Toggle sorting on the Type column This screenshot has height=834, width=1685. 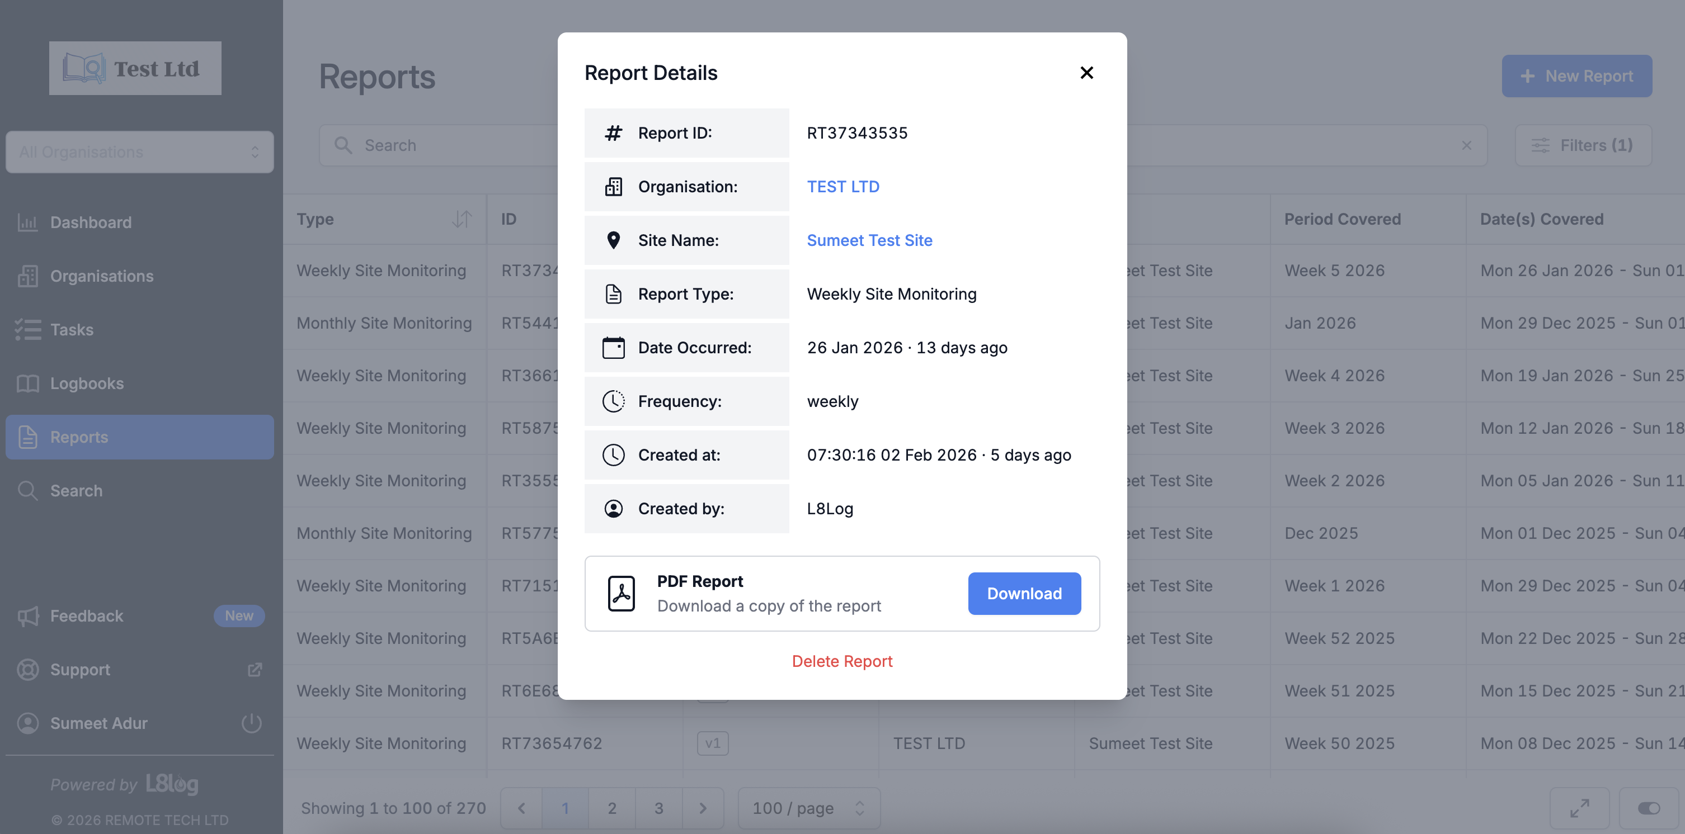click(x=463, y=220)
